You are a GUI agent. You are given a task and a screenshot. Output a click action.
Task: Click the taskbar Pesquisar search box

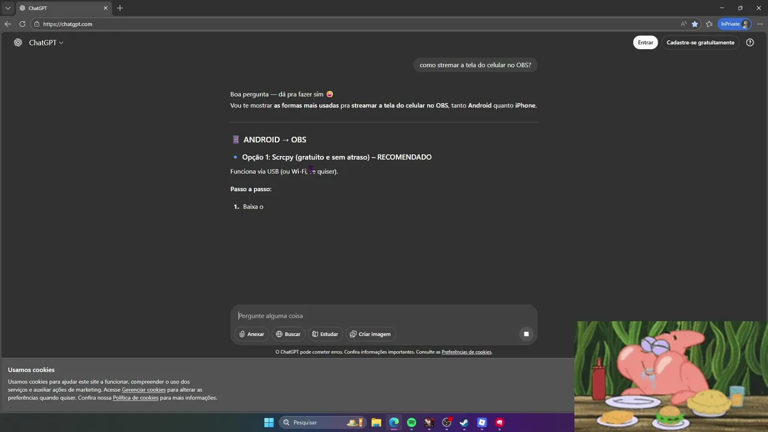coord(322,422)
